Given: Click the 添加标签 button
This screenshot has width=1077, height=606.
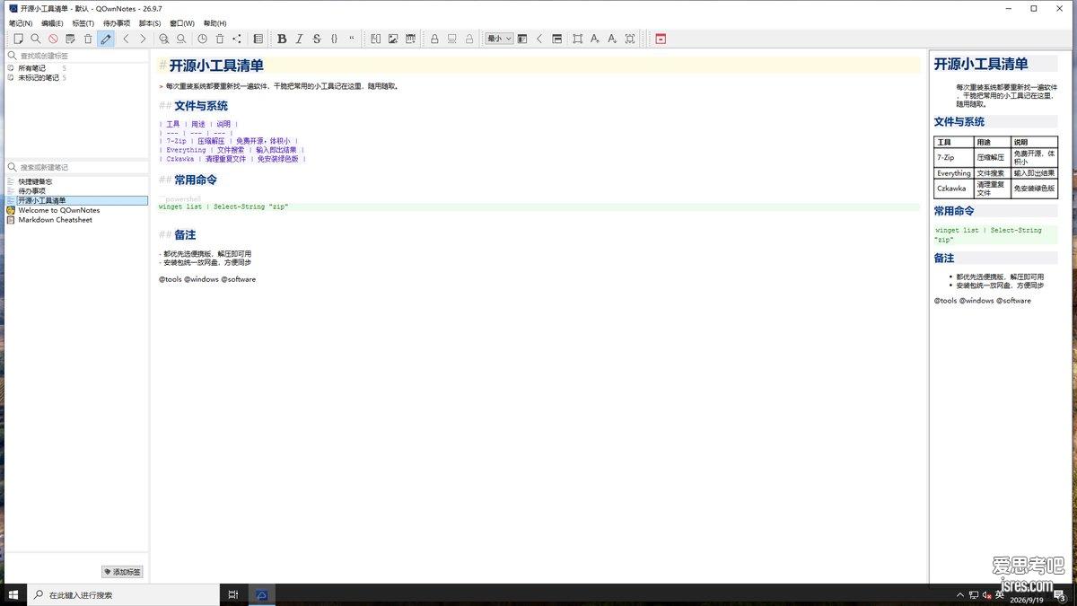Looking at the screenshot, I should pos(122,572).
